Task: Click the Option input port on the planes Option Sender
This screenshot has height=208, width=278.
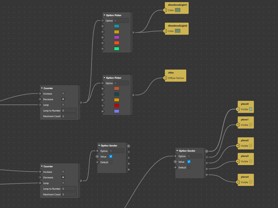Action: [176, 156]
